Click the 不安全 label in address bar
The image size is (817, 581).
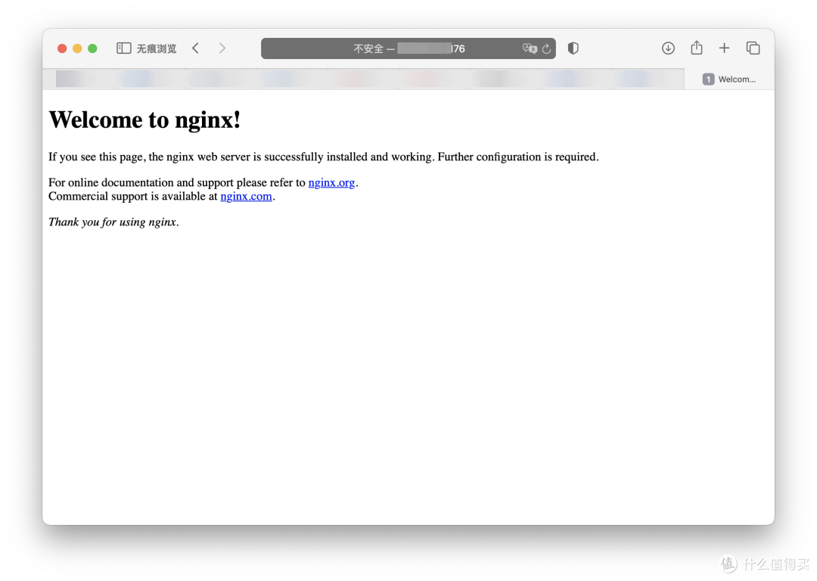pyautogui.click(x=368, y=48)
